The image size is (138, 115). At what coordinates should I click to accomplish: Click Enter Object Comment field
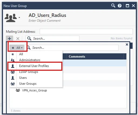coord(45,21)
